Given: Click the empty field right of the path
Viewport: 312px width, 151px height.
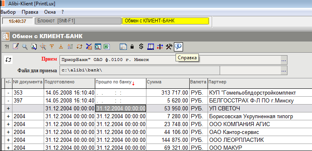Looking at the screenshot, I should pos(250,71).
